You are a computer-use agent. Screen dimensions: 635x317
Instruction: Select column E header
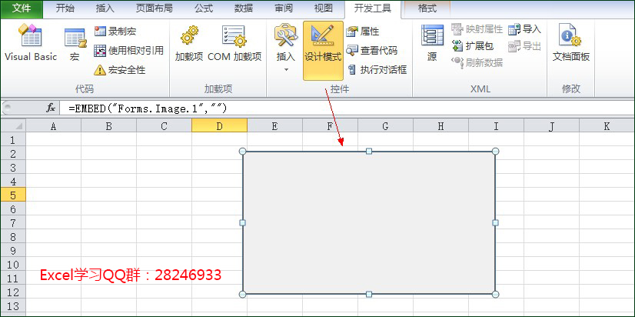coord(274,126)
